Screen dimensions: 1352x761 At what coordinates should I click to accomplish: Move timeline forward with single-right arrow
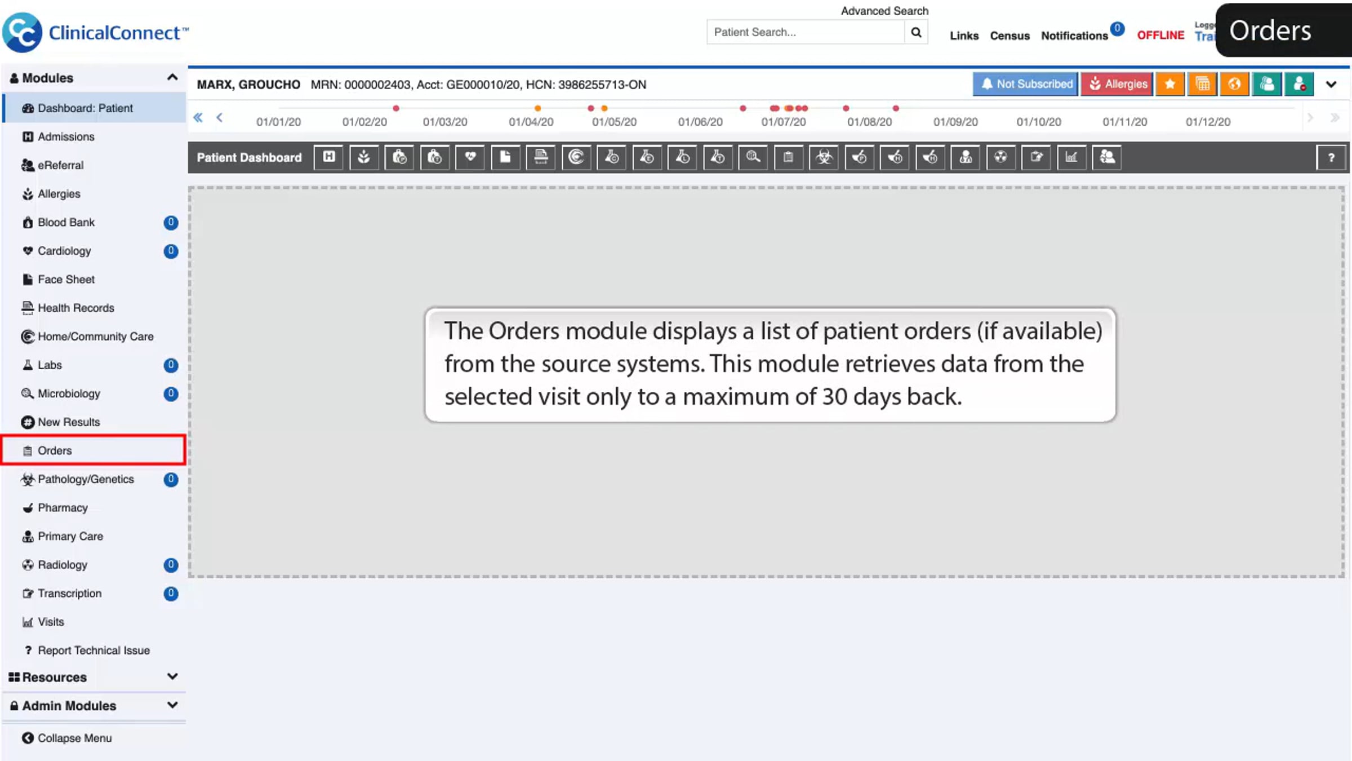coord(1310,117)
